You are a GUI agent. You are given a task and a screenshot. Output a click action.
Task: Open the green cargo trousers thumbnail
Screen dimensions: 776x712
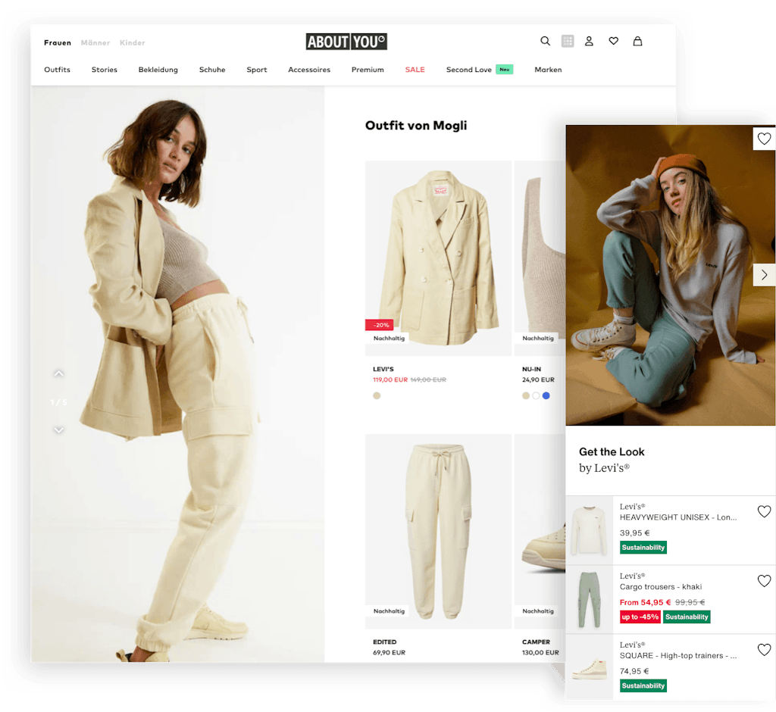click(x=589, y=600)
